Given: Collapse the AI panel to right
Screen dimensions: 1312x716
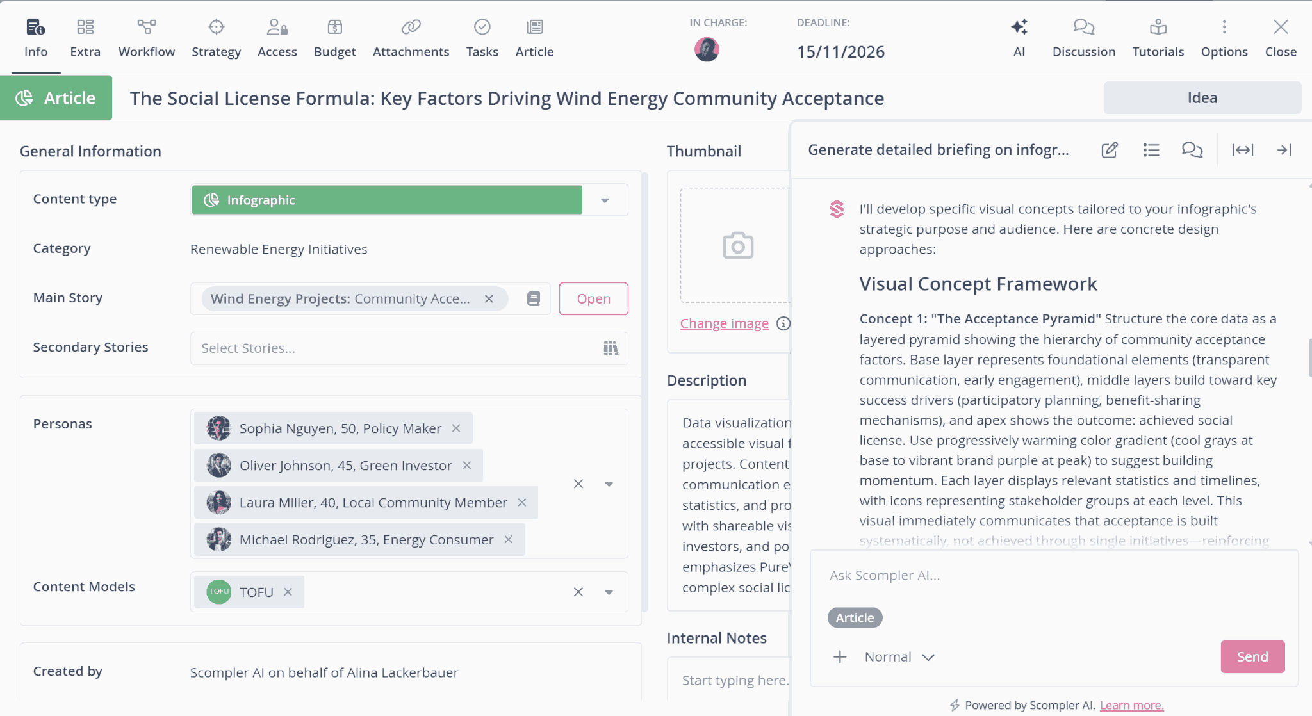Looking at the screenshot, I should tap(1284, 150).
